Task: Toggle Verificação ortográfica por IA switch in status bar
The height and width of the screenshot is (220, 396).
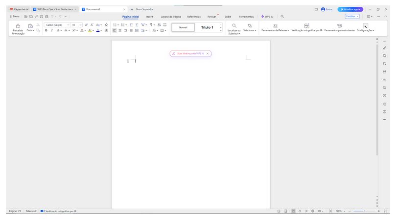Action: [x=43, y=211]
